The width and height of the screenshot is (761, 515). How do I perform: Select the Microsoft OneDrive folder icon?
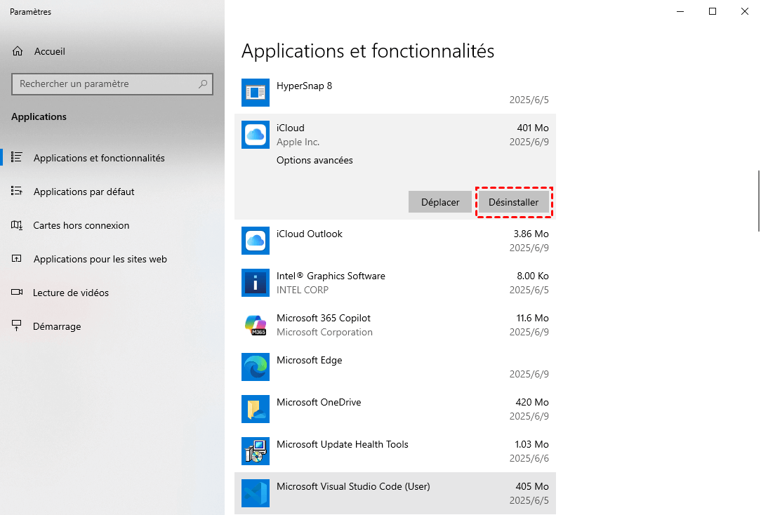coord(255,409)
